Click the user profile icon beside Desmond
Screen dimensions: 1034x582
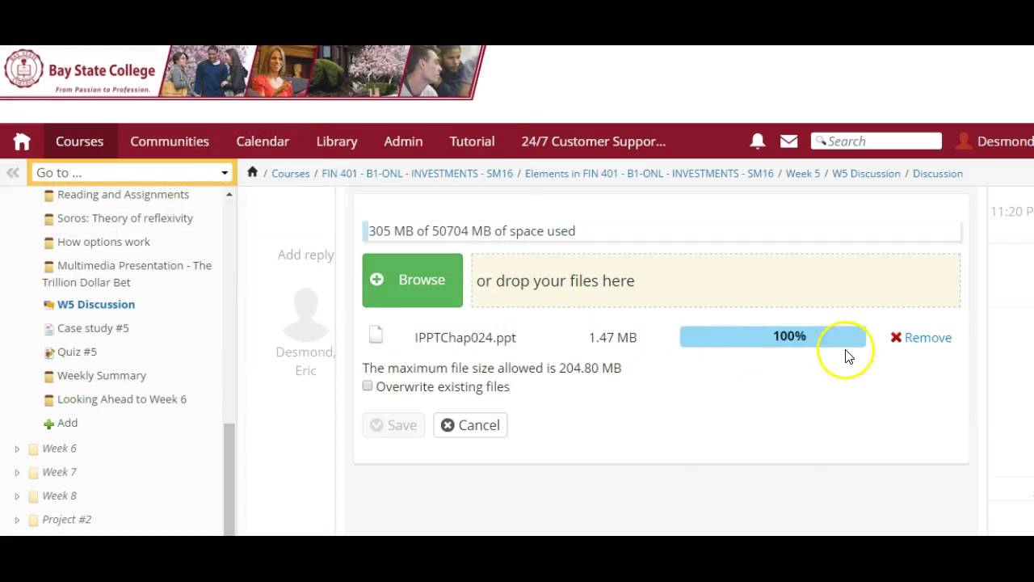click(x=964, y=141)
